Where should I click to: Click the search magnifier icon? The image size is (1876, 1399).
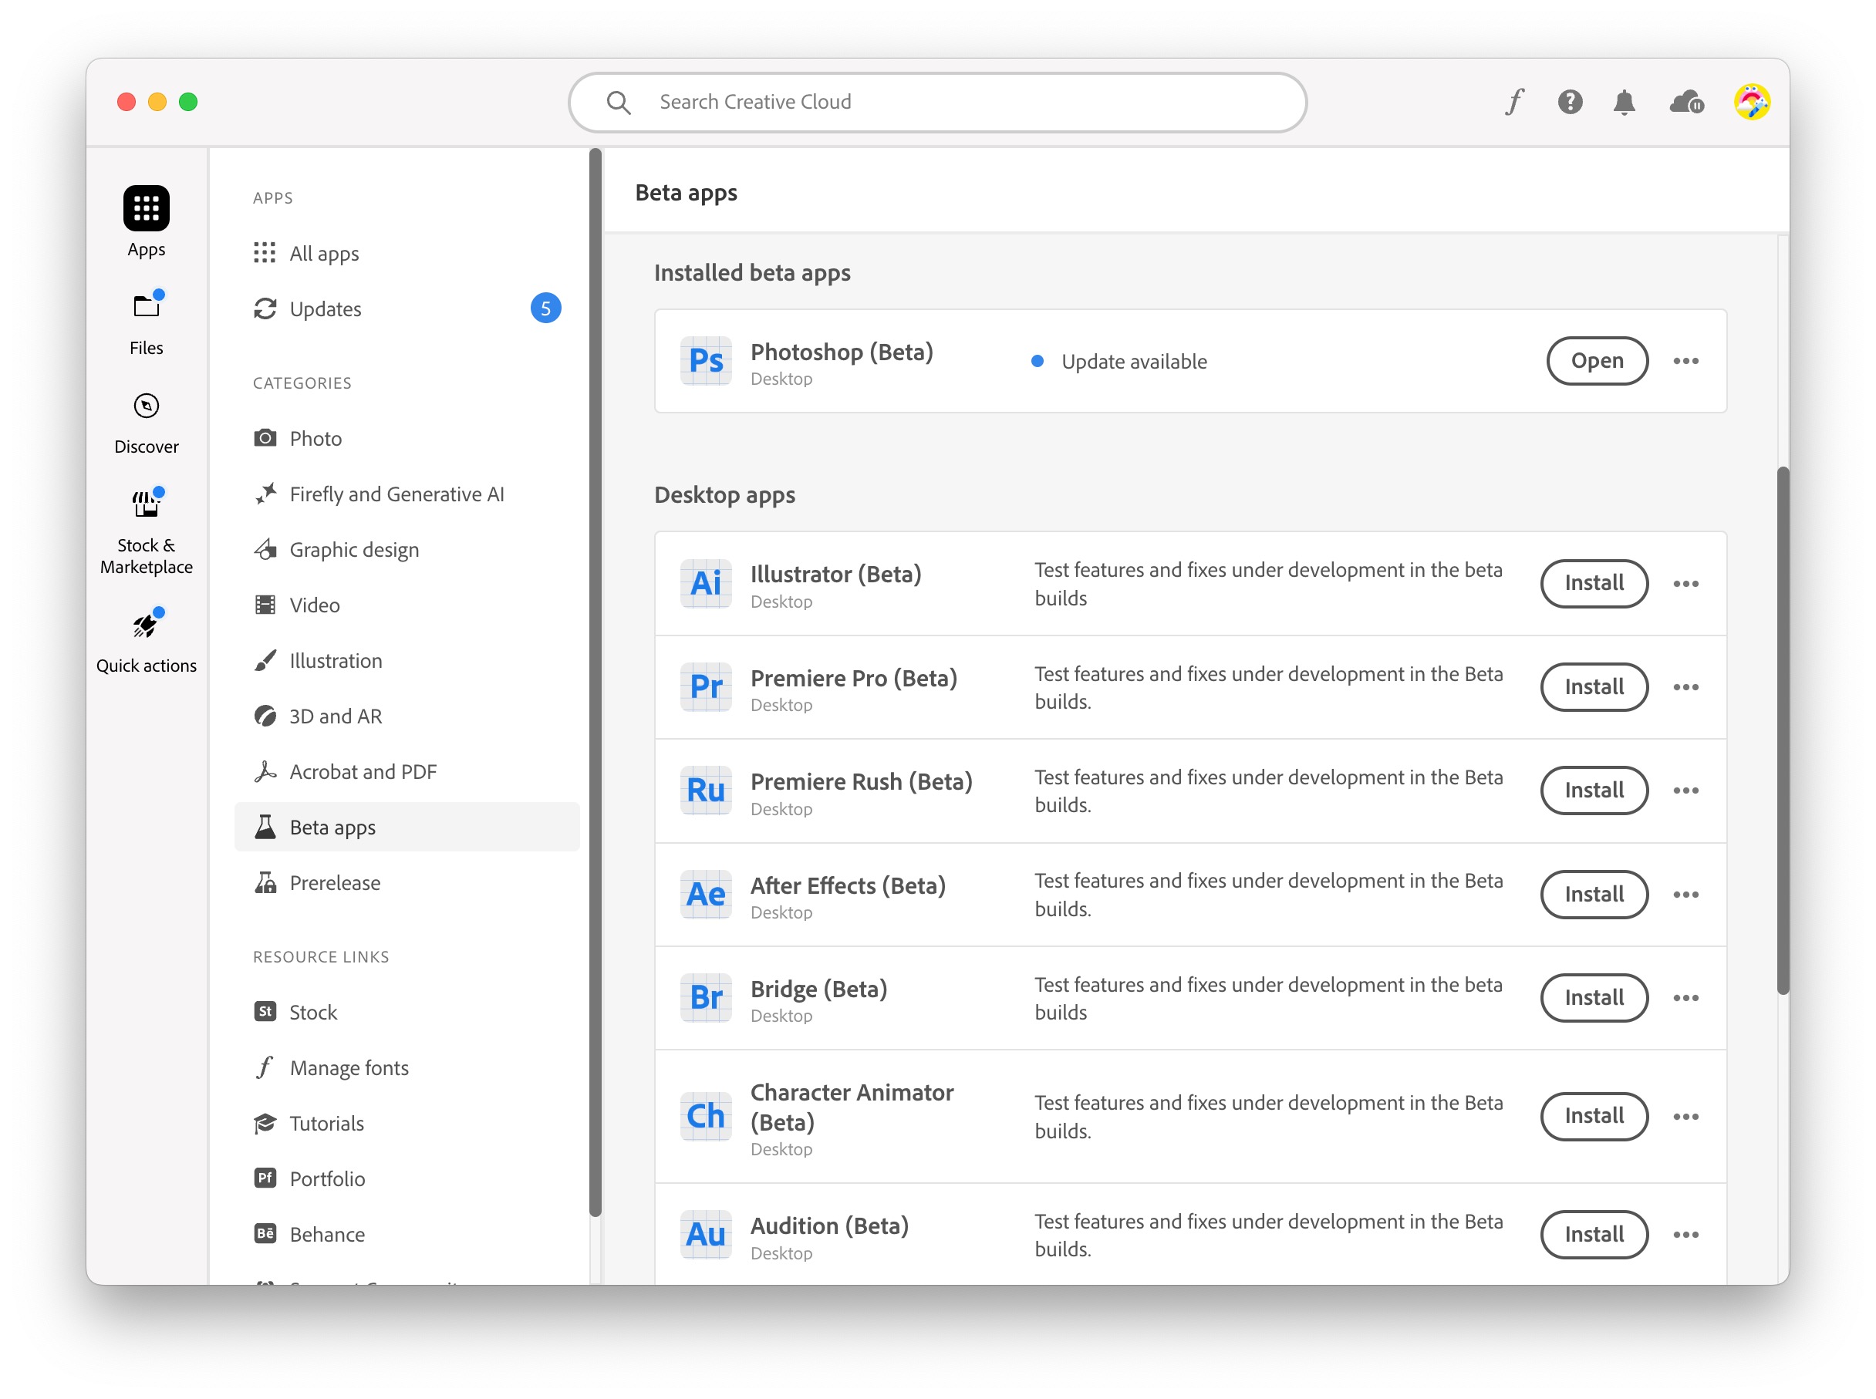619,102
